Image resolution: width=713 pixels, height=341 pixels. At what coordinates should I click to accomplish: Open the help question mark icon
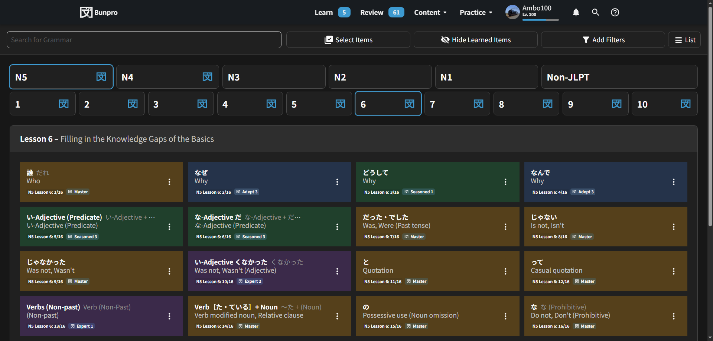pos(615,12)
